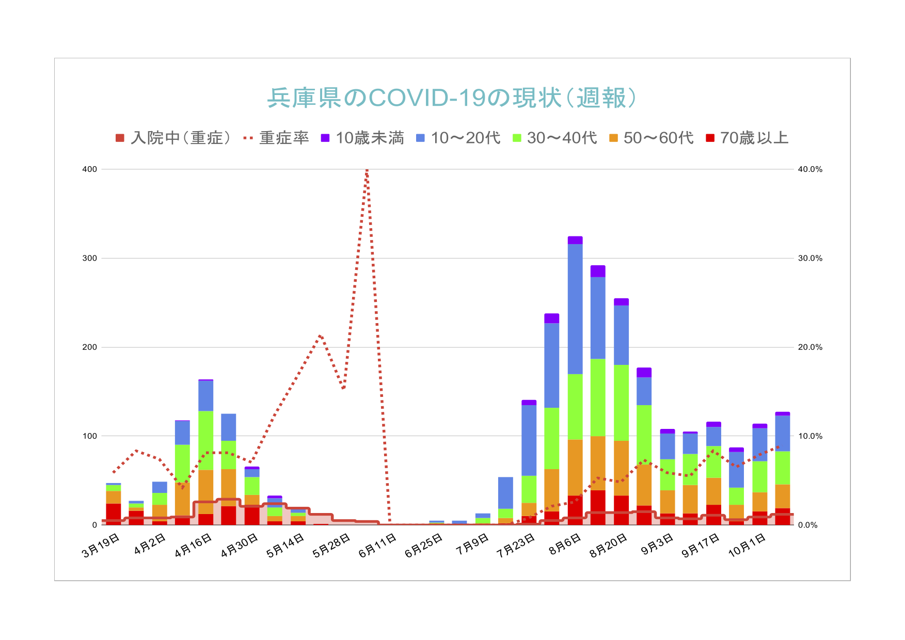905x640 pixels.
Task: Click the 40.0% right y-axis label
Action: (810, 169)
